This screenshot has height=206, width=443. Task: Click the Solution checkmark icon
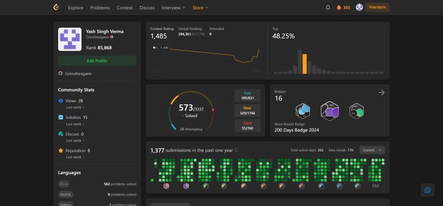60,117
